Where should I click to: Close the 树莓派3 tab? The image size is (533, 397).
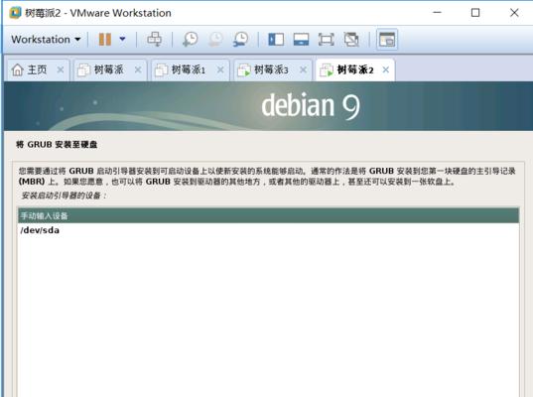click(303, 69)
